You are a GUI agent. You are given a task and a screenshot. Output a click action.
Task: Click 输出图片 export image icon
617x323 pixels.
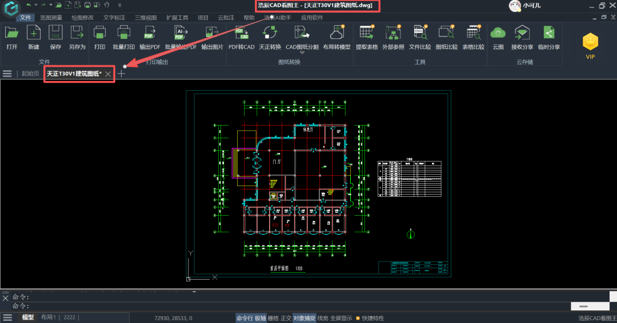coord(212,33)
